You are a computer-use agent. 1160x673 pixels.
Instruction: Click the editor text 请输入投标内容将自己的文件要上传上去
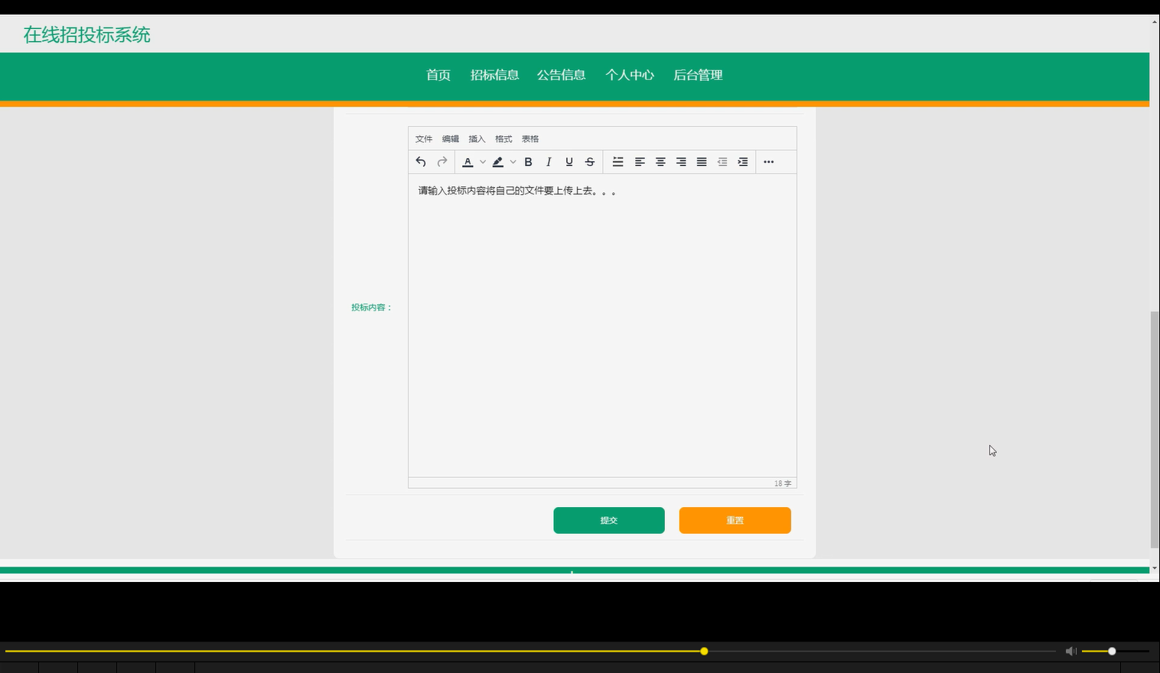click(x=518, y=191)
